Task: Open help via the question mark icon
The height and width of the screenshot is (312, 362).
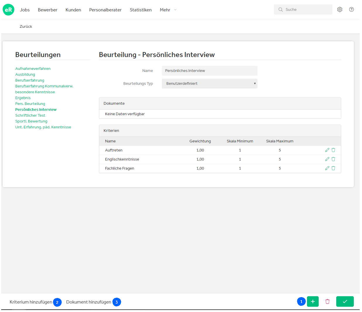Action: tap(351, 9)
